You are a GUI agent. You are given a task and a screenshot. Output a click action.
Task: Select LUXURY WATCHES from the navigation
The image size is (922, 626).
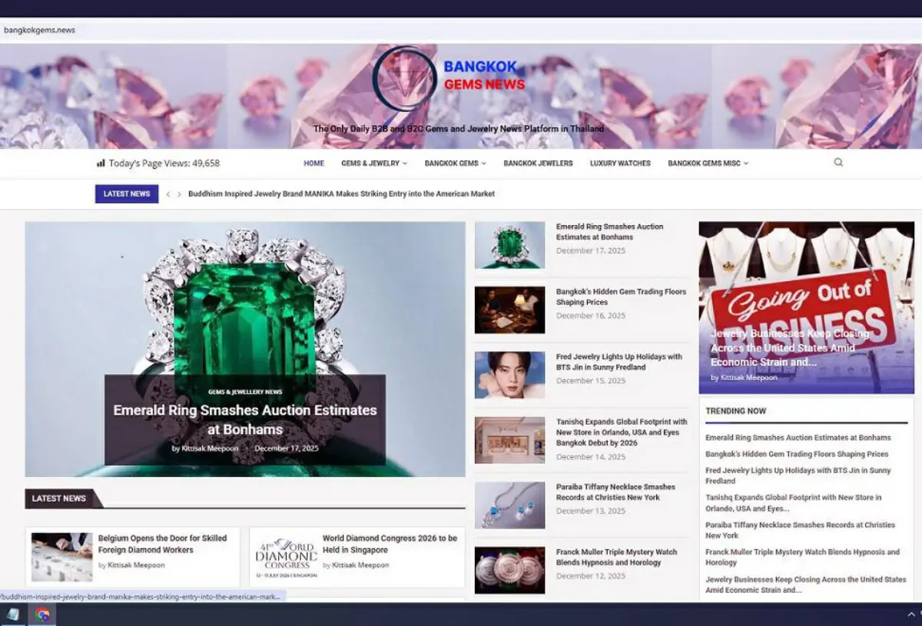620,163
